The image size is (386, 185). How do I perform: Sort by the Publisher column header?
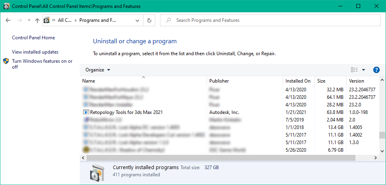[x=245, y=81]
